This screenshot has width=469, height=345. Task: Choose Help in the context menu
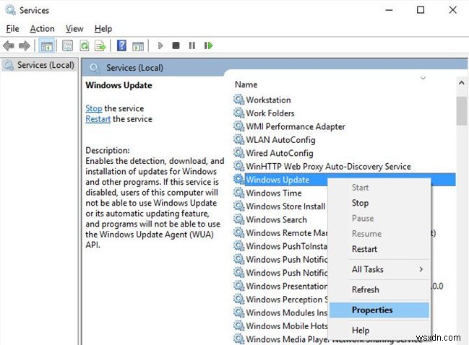379,330
